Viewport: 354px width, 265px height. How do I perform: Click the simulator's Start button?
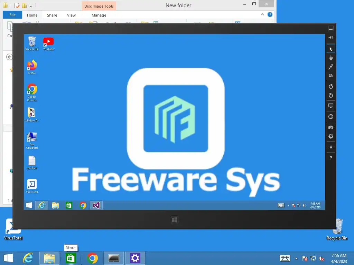click(29, 205)
